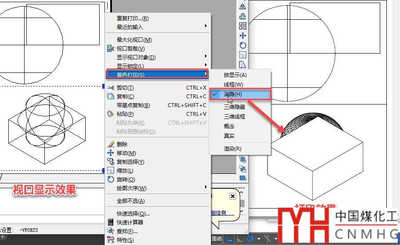Viewport: 400px width, 245px height.
Task: Select the Offset tool icon
Action: pyautogui.click(x=243, y=16)
